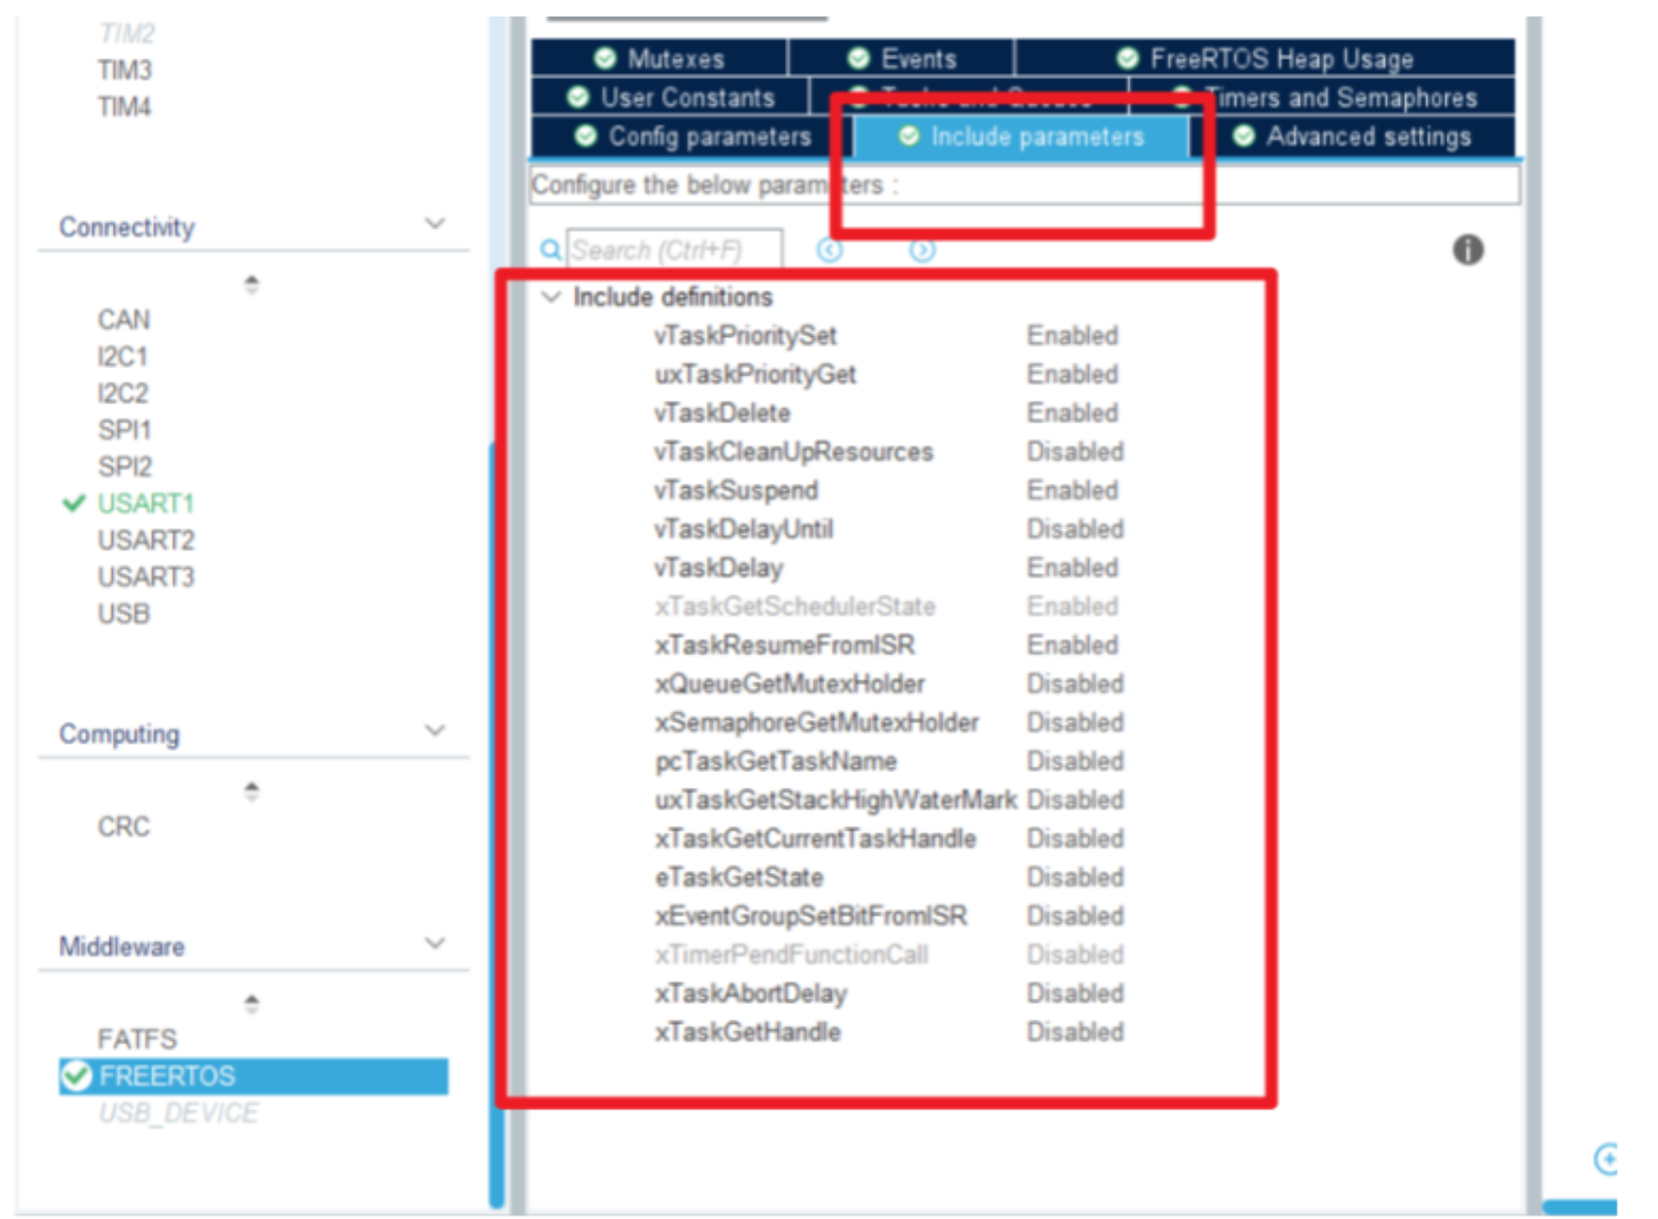Image resolution: width=1658 pixels, height=1219 pixels.
Task: Select I2C1 peripheral
Action: point(123,356)
